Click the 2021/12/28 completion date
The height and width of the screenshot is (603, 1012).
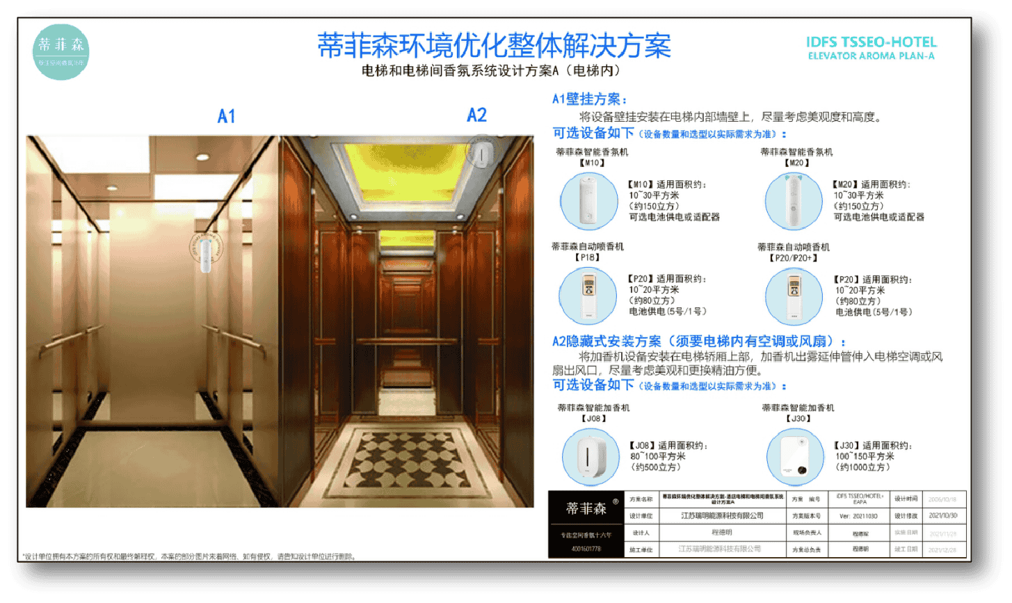click(943, 549)
